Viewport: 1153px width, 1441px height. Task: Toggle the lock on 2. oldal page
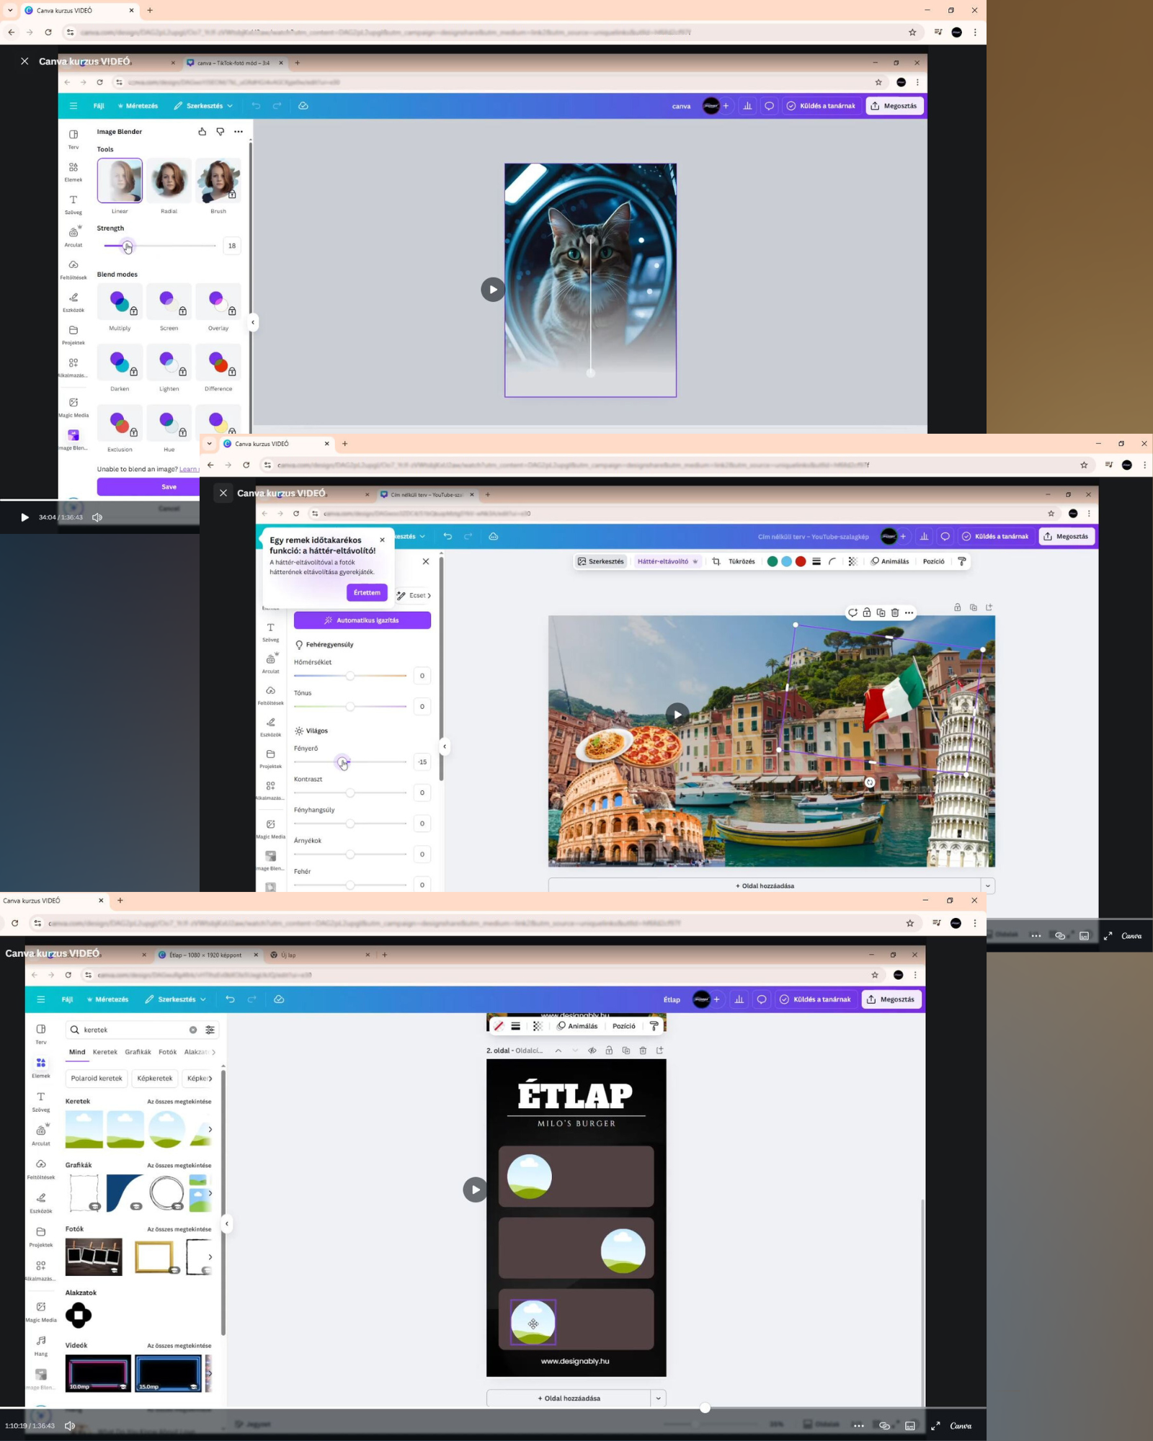click(609, 1050)
